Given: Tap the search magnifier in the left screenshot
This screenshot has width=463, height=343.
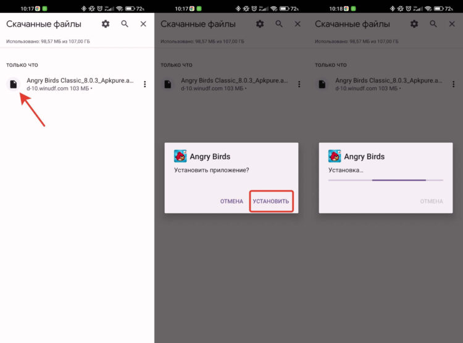Looking at the screenshot, I should (x=125, y=23).
